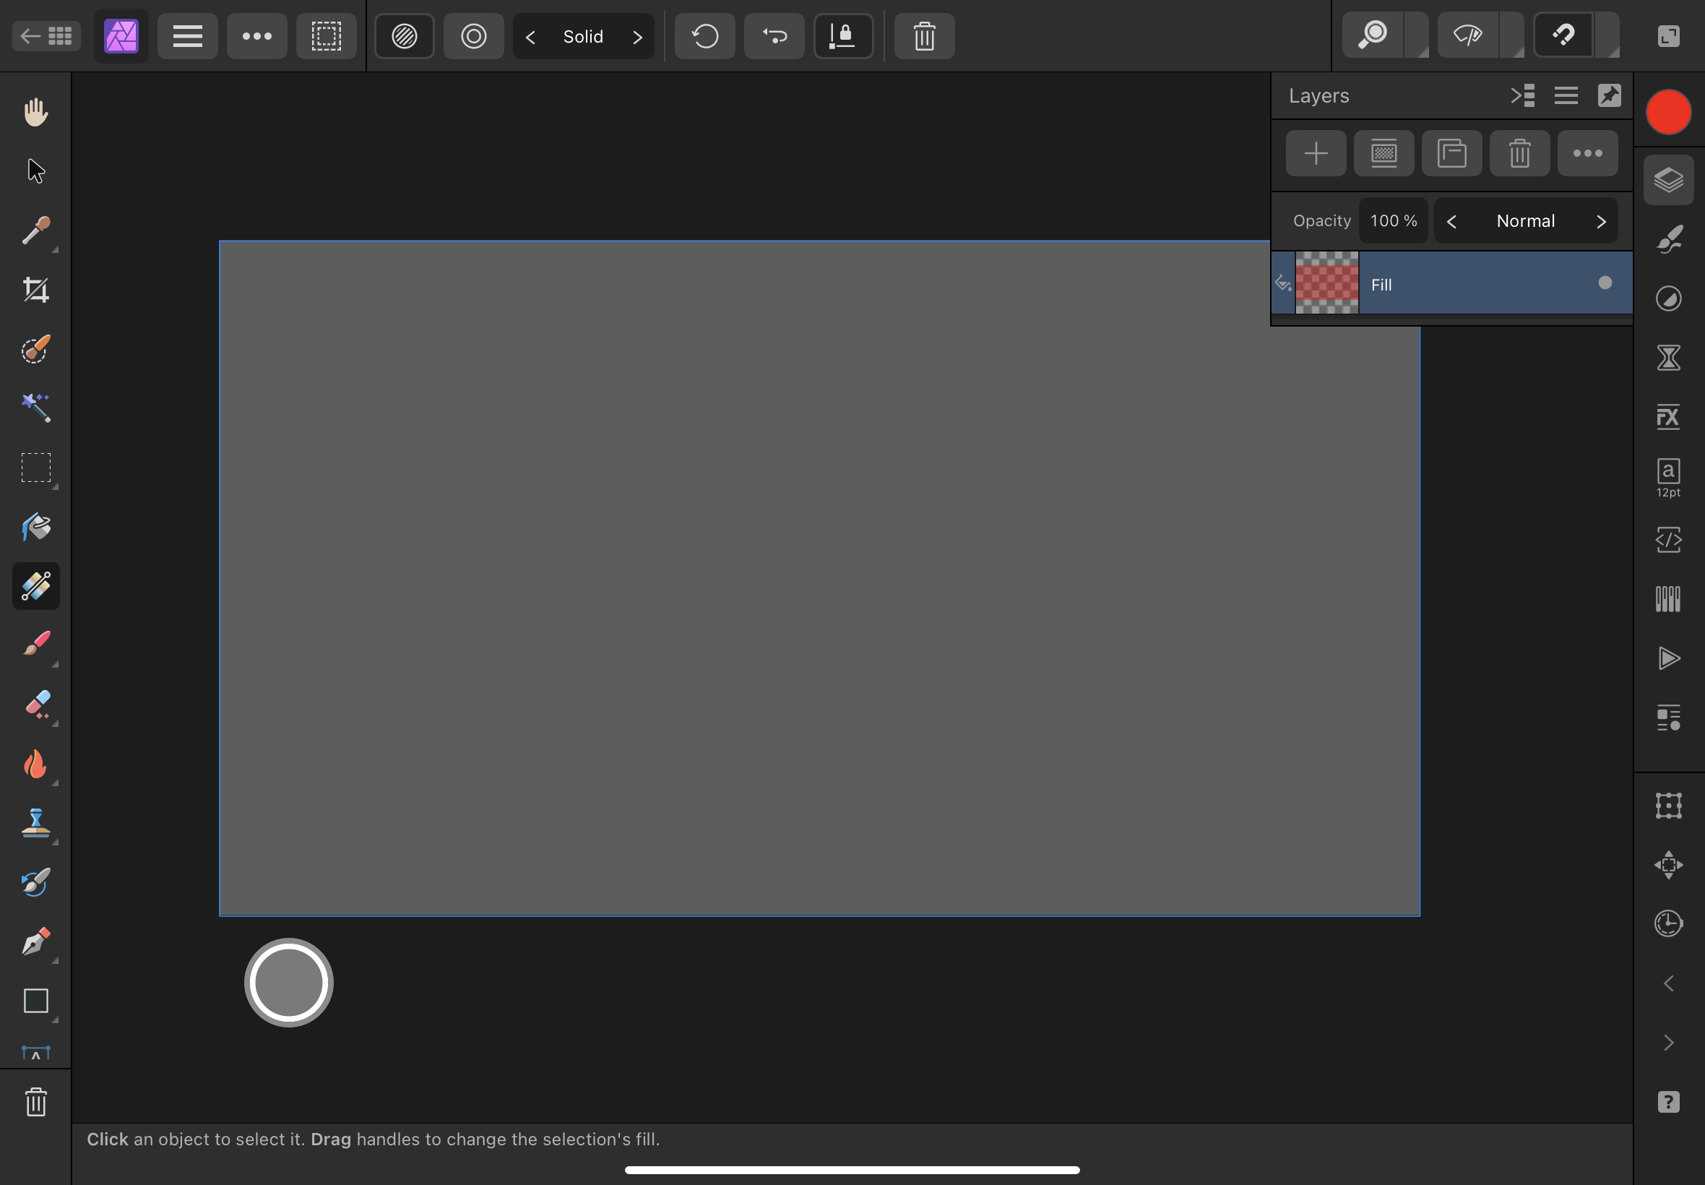Open the Layers panel options menu

[x=1566, y=96]
